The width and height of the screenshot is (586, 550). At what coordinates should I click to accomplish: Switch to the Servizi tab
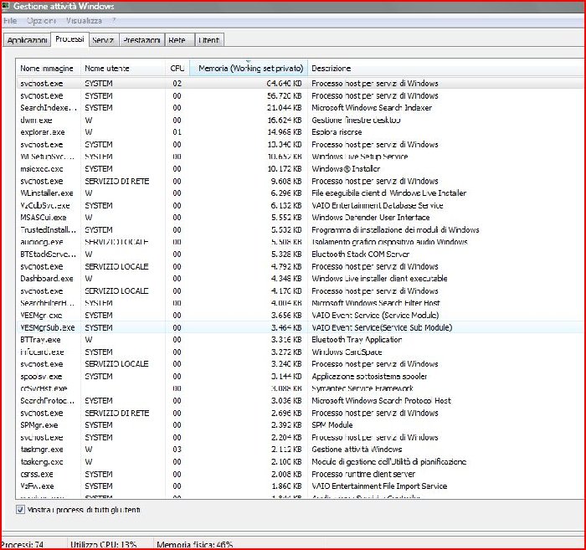click(x=103, y=40)
